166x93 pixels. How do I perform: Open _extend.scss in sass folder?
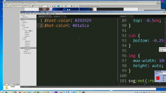[x=28, y=41]
